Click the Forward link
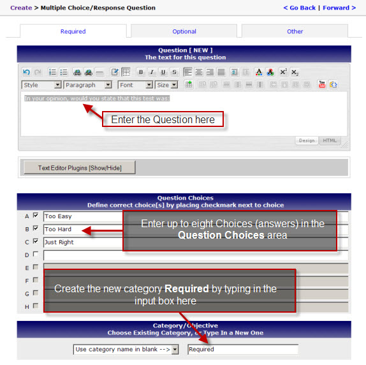 (x=339, y=8)
